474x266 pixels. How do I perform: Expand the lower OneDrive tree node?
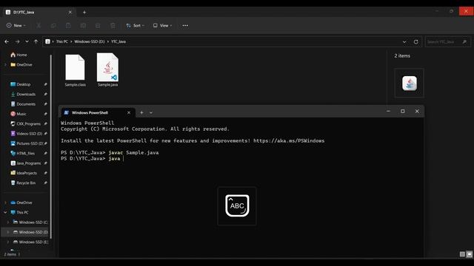(x=5, y=202)
